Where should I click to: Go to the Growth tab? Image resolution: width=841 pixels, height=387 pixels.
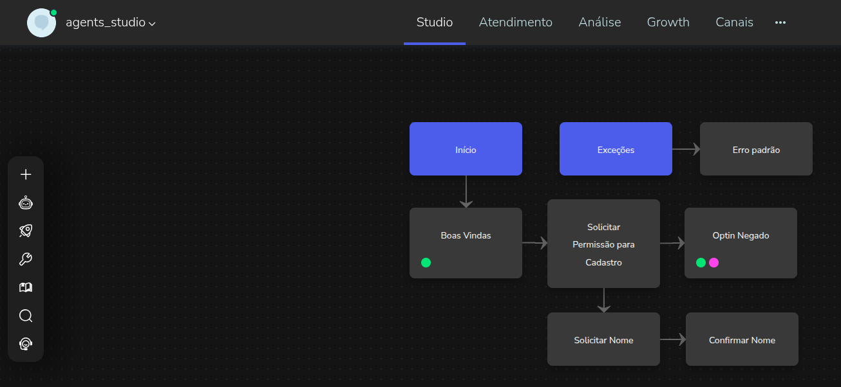coord(668,22)
